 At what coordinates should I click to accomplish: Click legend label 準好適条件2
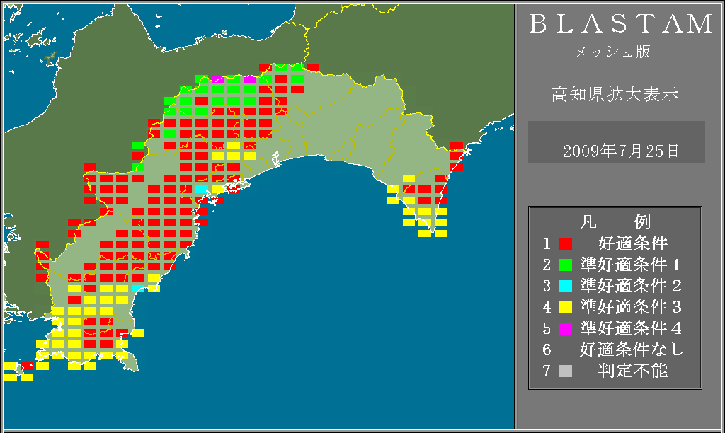tap(631, 286)
